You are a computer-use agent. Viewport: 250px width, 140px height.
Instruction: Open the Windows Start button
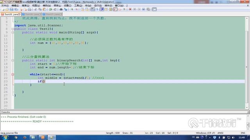pos(5,137)
